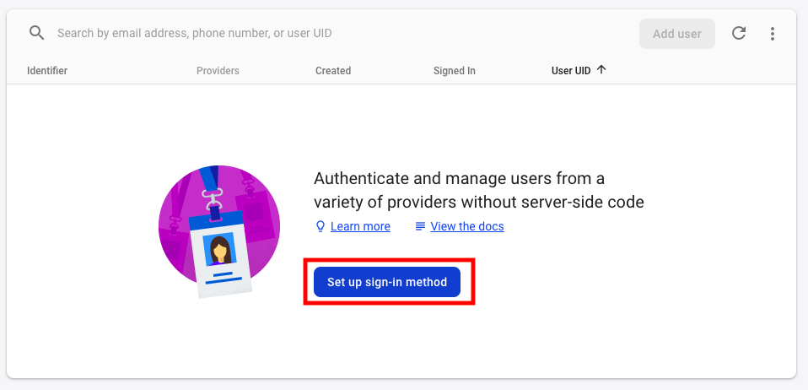The width and height of the screenshot is (808, 390).
Task: Sort by the Identifier column header
Action: pos(47,71)
